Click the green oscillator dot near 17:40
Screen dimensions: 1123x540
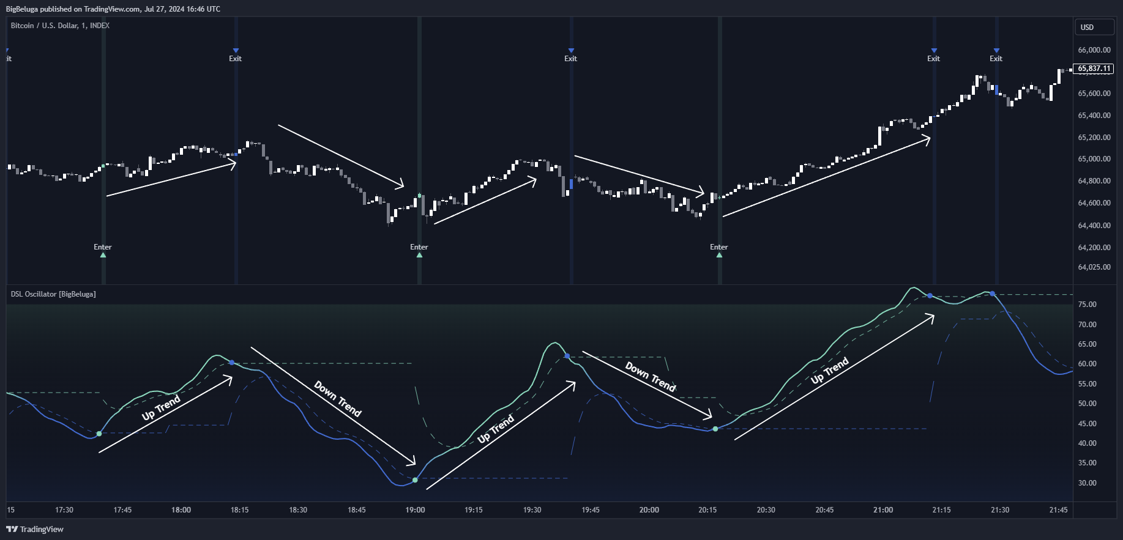(99, 434)
